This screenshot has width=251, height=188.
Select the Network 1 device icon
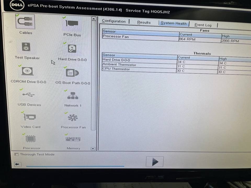click(72, 96)
